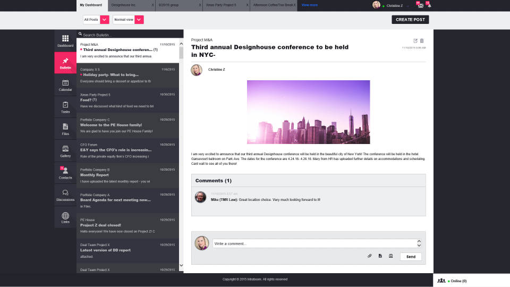The height and width of the screenshot is (287, 510).
Task: Delete the post using trash icon
Action: [422, 41]
